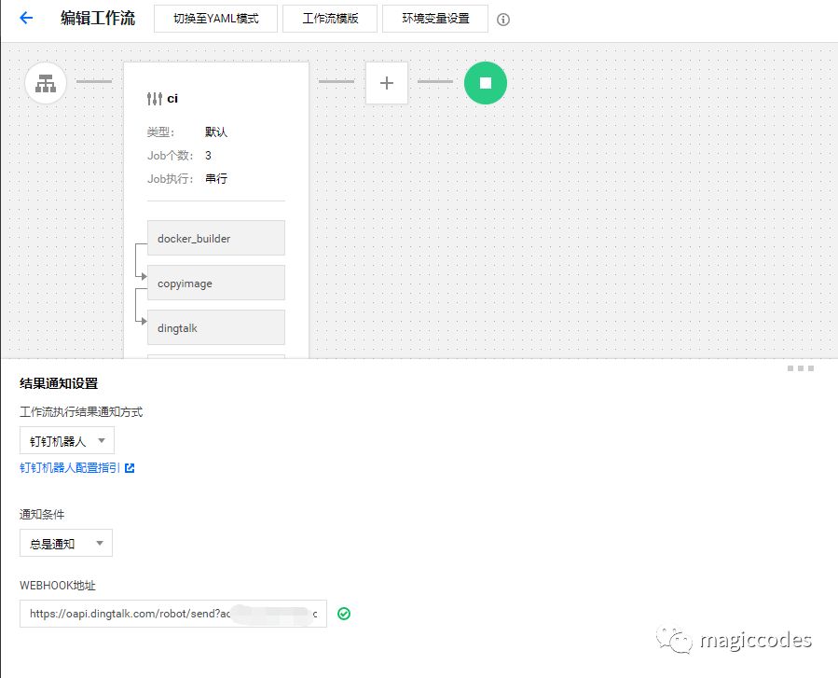This screenshot has height=678, width=838.
Task: Click the 结果通知设置 heading
Action: 59,383
